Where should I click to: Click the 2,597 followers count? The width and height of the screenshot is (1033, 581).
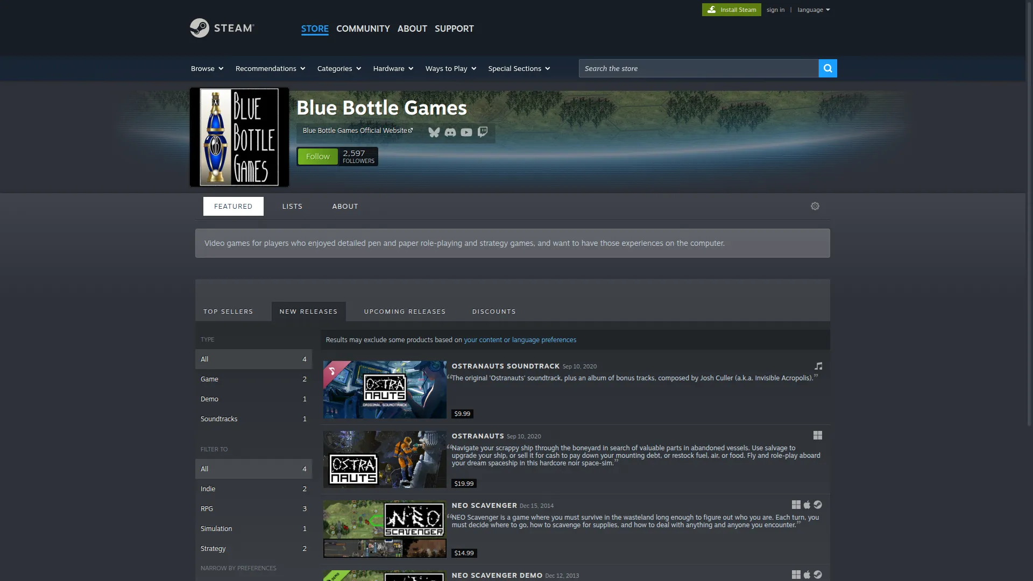pos(358,157)
